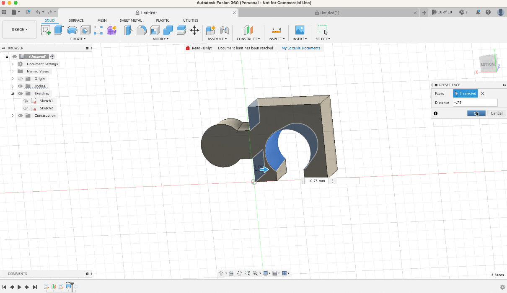Switch to the MESH tab

(102, 21)
